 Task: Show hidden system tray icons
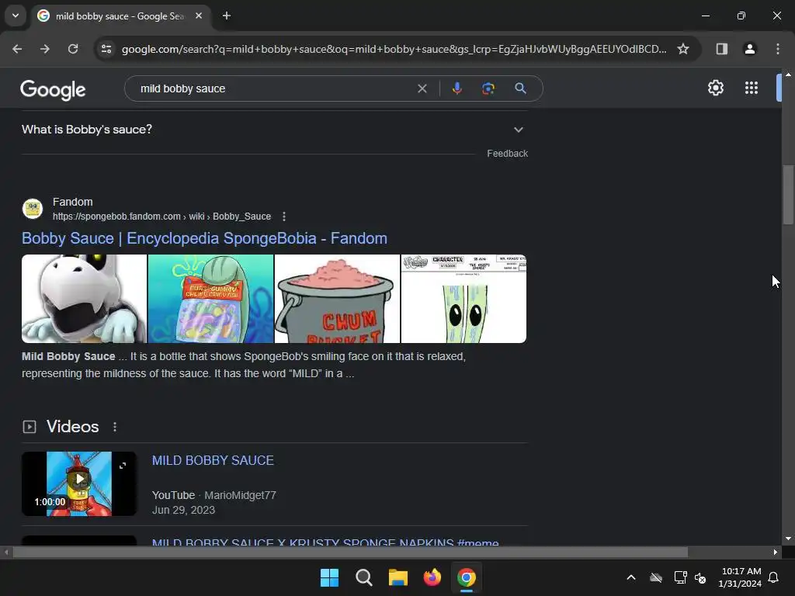coord(631,577)
